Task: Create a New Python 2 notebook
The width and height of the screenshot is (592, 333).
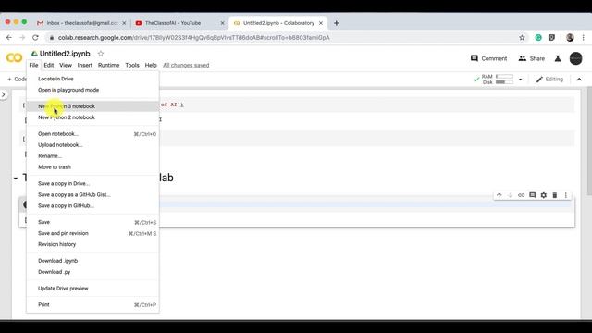Action: [92, 117]
